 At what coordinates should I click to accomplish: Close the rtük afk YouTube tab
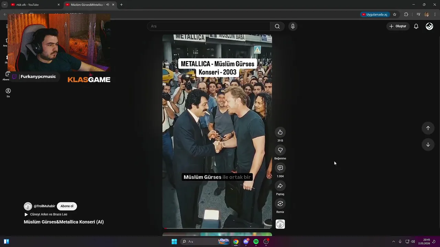(58, 5)
